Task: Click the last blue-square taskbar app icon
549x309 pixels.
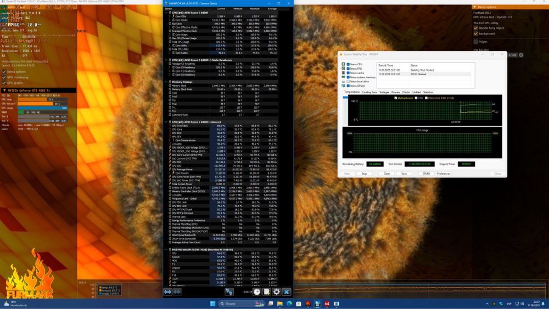Action: pyautogui.click(x=337, y=304)
